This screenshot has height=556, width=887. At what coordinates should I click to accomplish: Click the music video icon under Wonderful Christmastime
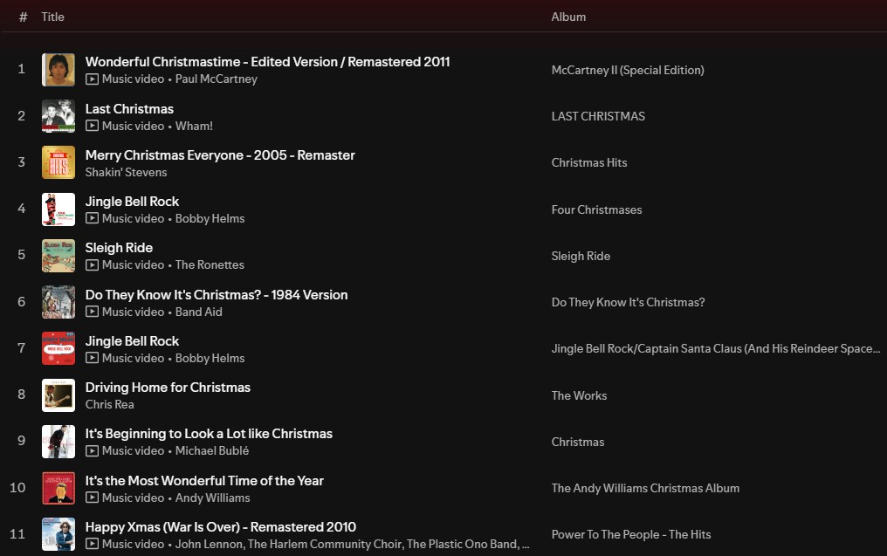[x=92, y=79]
